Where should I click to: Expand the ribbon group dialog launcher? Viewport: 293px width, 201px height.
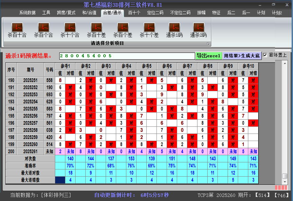pyautogui.click(x=208, y=44)
